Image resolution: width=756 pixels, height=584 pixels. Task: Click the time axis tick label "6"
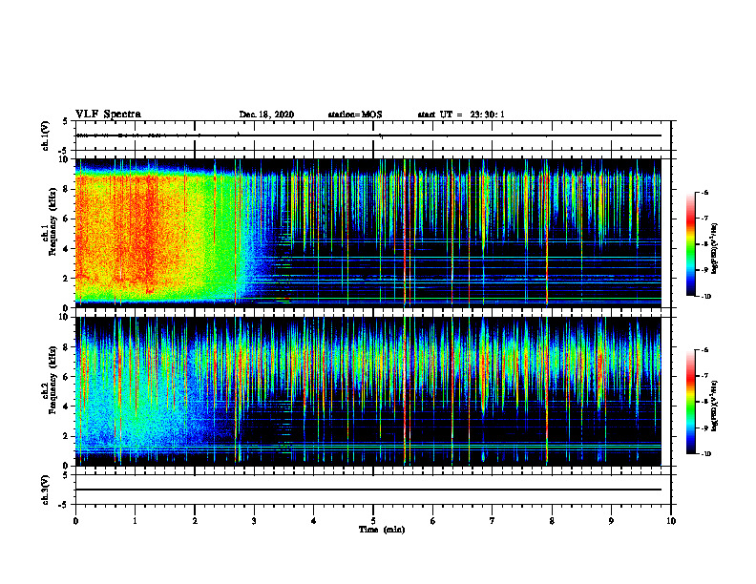433,521
